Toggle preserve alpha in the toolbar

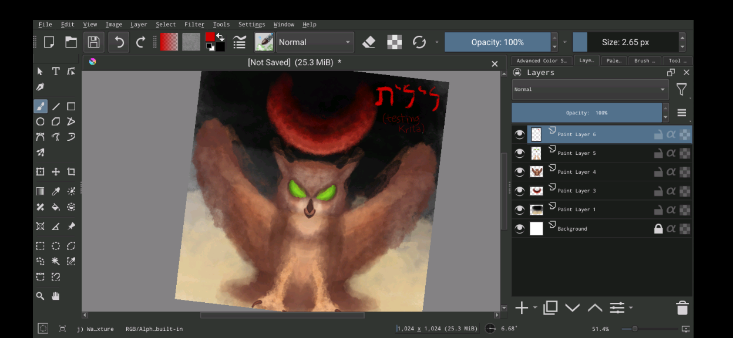click(394, 42)
